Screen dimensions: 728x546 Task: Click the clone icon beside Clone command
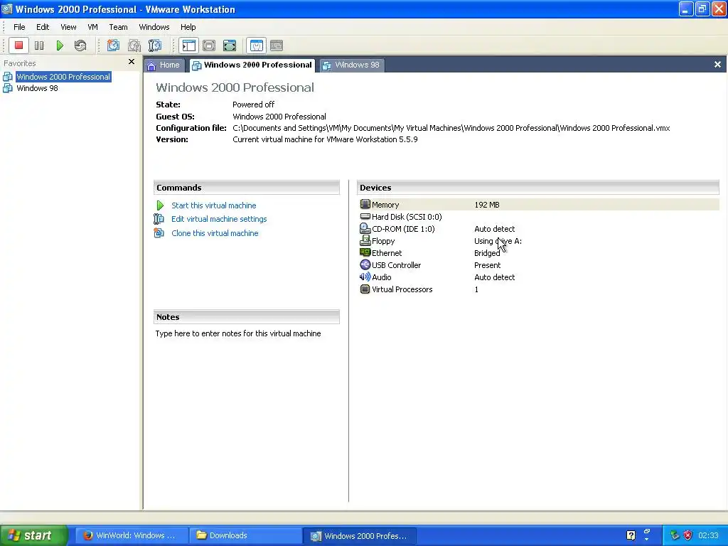(x=159, y=233)
